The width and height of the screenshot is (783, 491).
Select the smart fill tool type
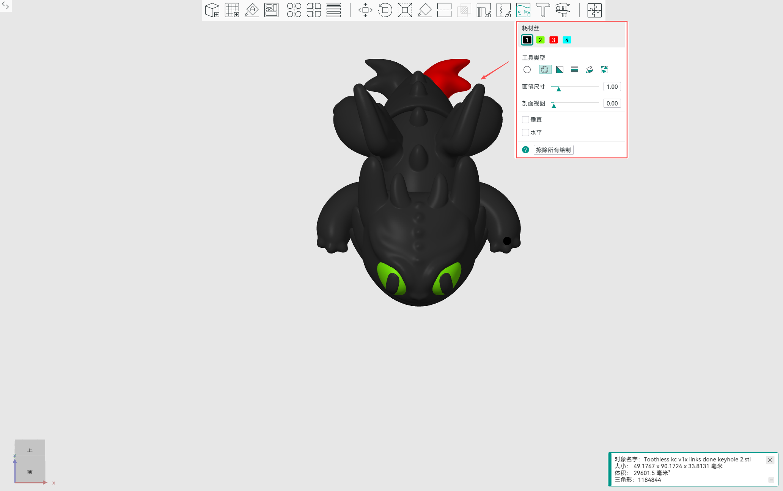coord(604,70)
